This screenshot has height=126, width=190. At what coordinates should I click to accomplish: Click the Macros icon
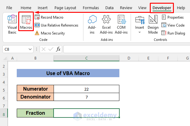click(26, 23)
